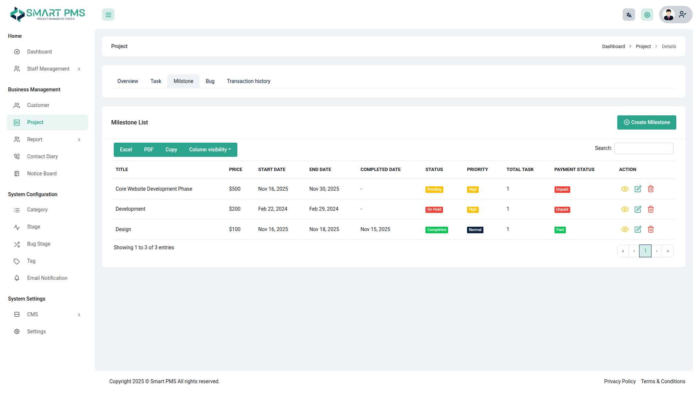View Core Website Development Phase with eye icon

625,189
